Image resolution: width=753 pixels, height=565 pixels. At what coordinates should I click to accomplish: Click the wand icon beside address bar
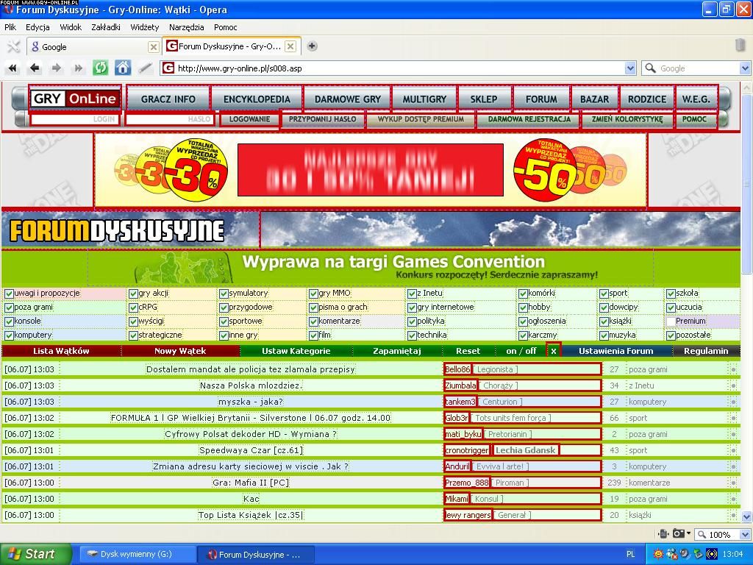tap(146, 68)
